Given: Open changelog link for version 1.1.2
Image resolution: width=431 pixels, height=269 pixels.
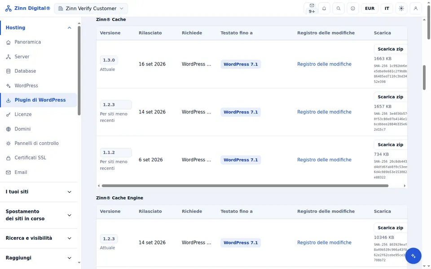Looking at the screenshot, I should pyautogui.click(x=324, y=160).
